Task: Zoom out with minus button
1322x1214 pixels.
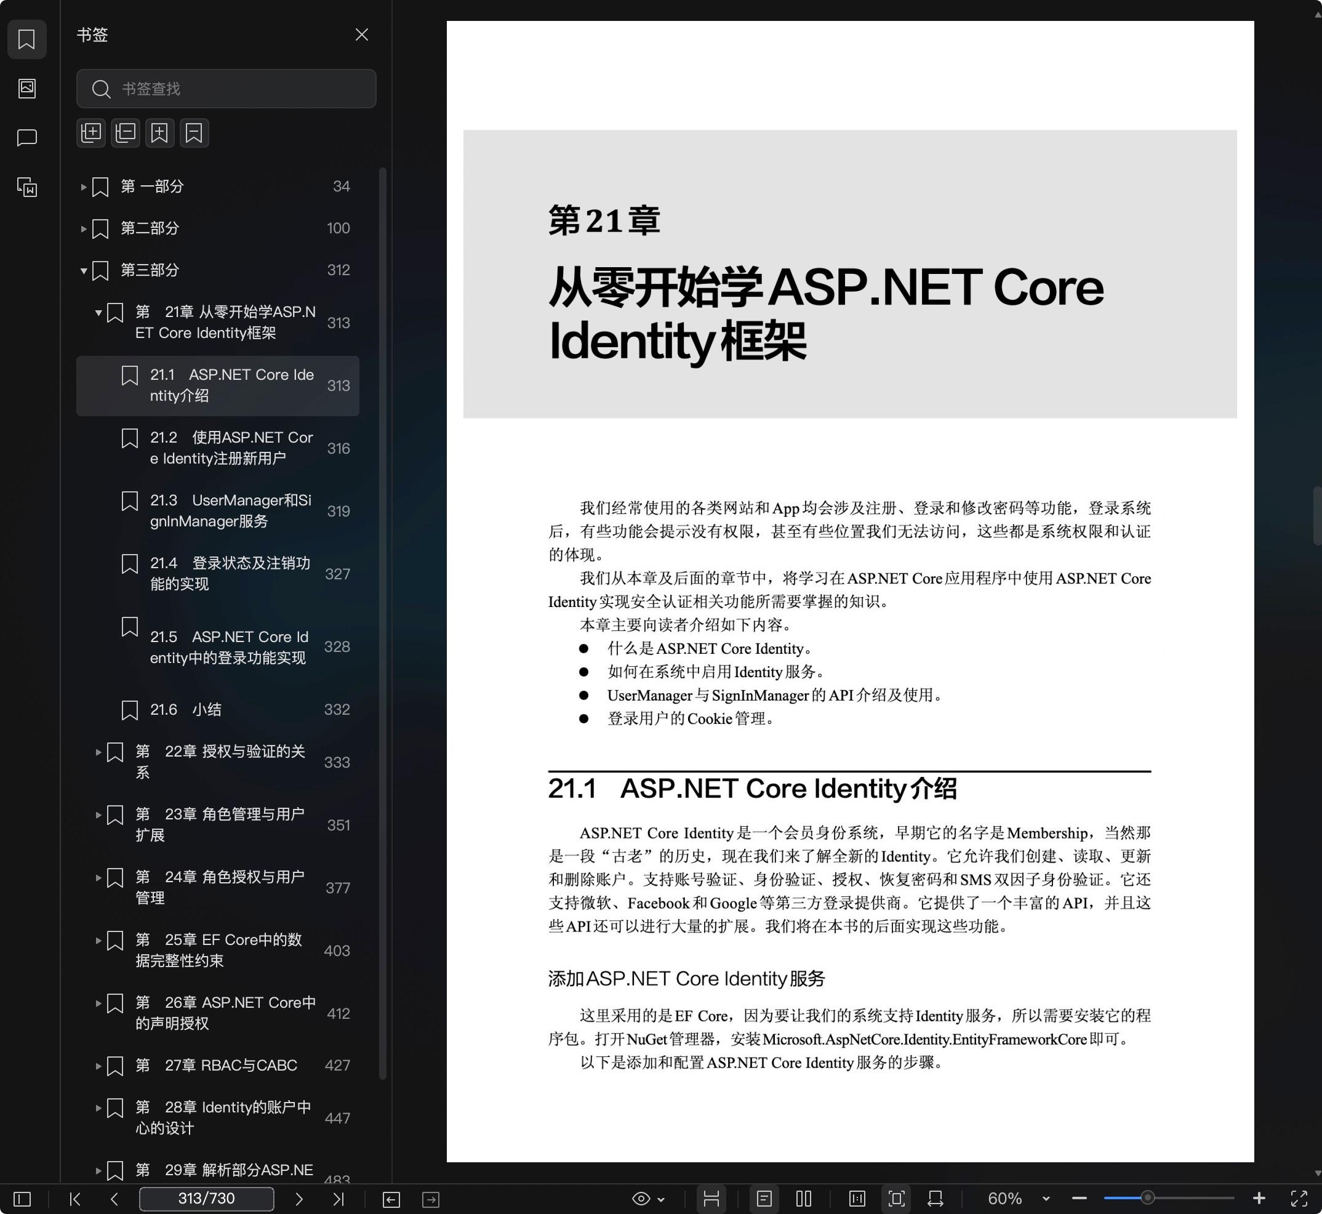Action: point(1079,1199)
